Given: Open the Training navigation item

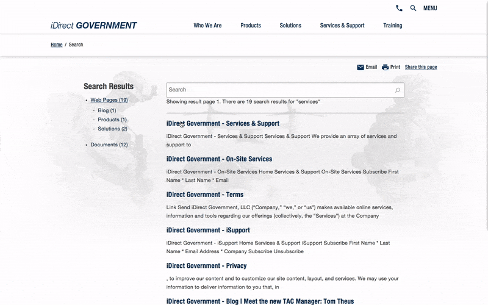Looking at the screenshot, I should point(392,26).
